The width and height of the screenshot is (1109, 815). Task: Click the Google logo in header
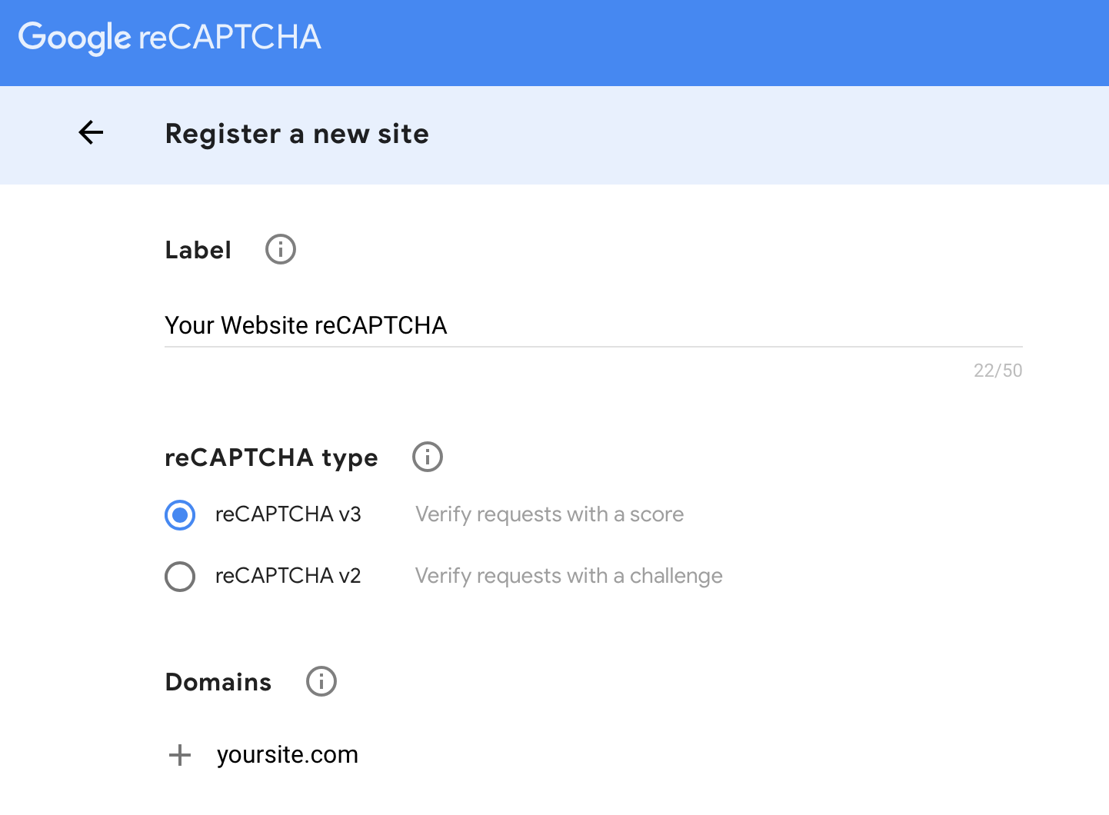point(75,37)
